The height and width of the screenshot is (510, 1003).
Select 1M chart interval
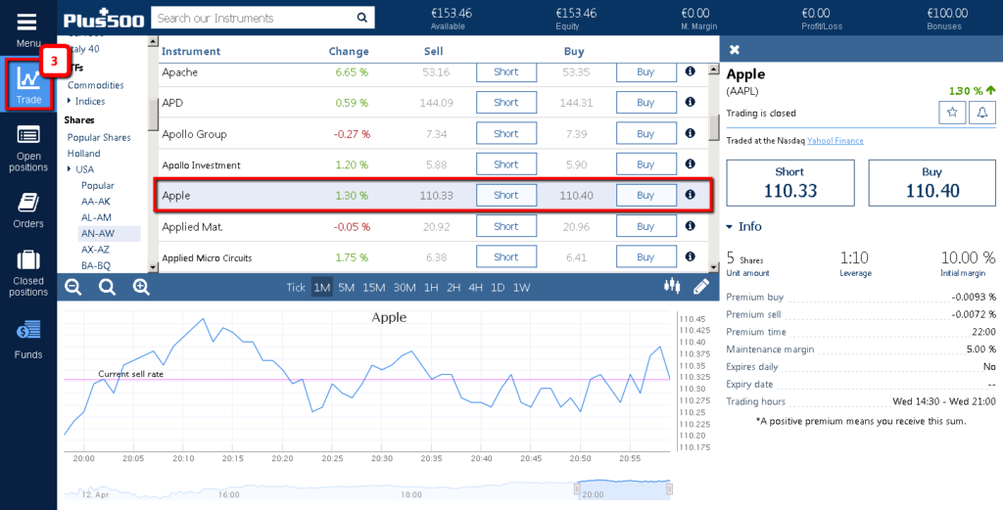(x=321, y=288)
